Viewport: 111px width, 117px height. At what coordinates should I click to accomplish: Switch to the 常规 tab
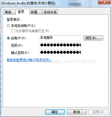pos(9,12)
